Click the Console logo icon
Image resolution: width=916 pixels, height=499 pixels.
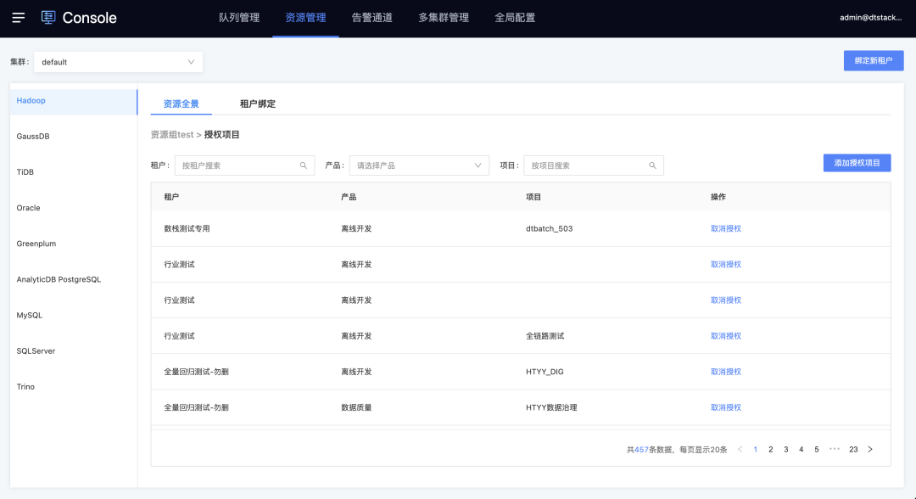click(48, 18)
